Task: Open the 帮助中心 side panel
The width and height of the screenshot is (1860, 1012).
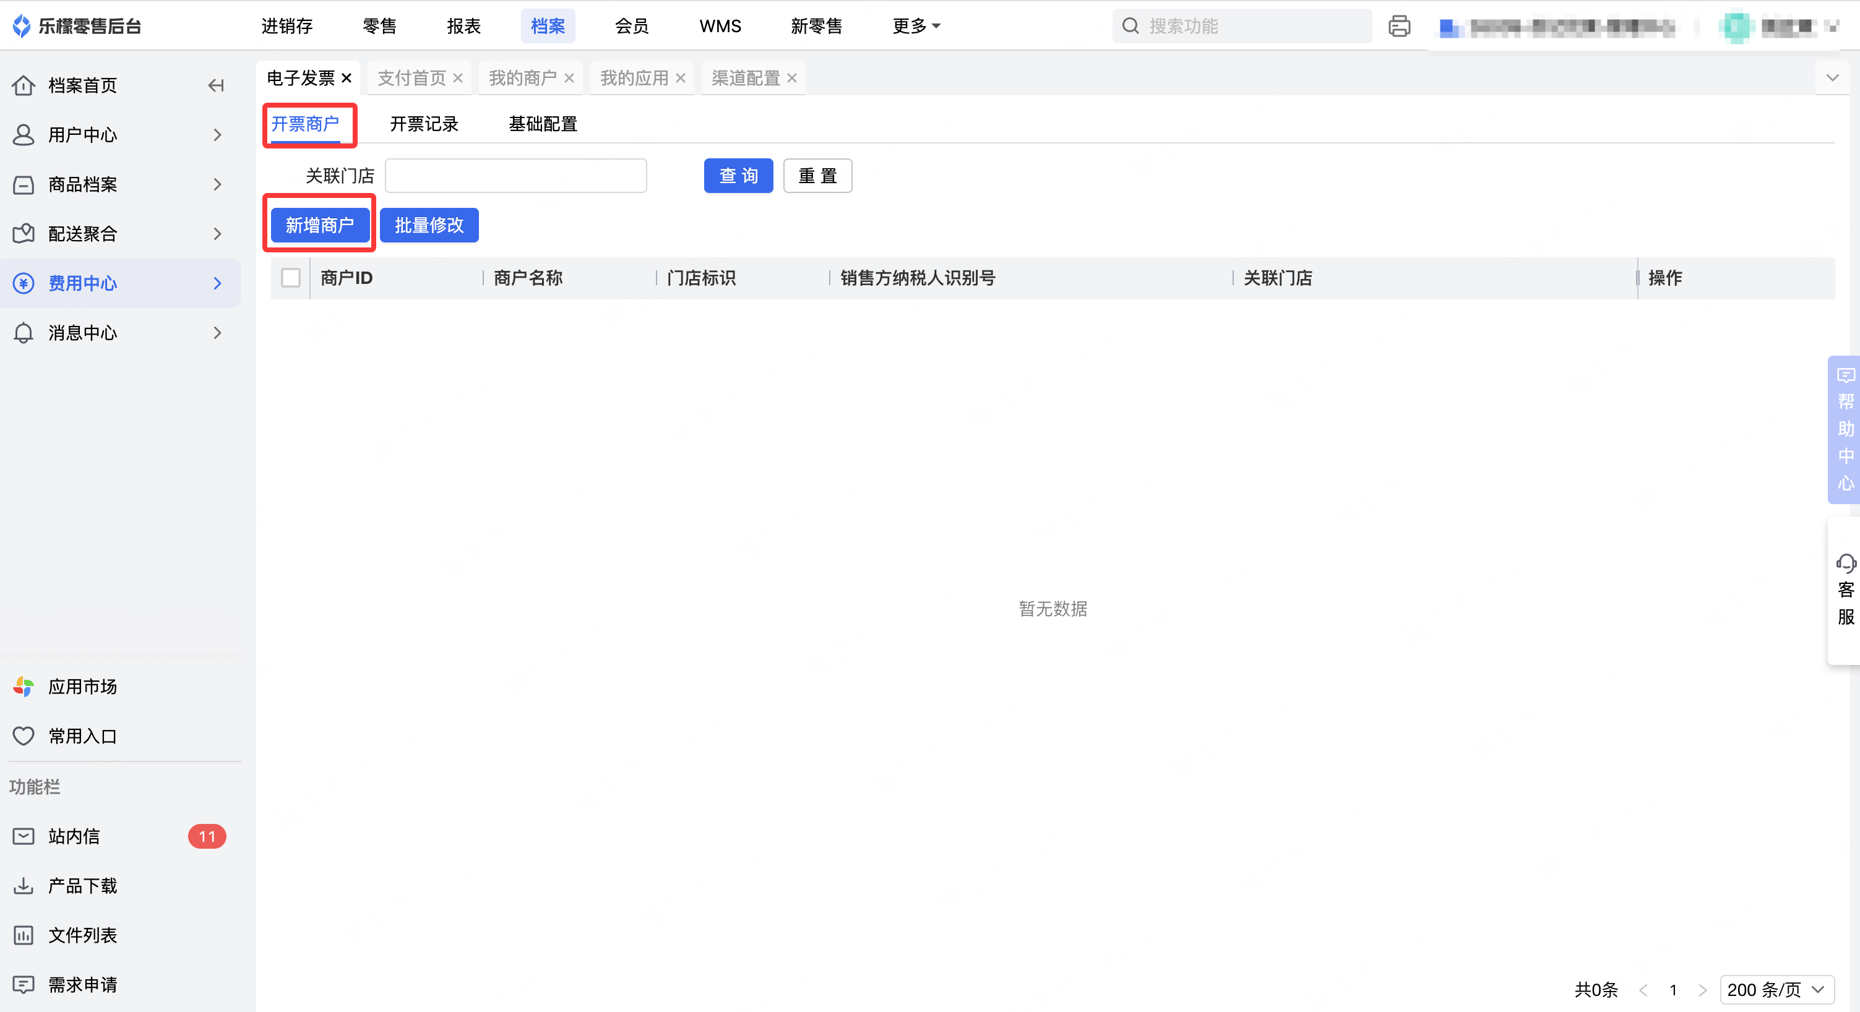Action: [1845, 429]
